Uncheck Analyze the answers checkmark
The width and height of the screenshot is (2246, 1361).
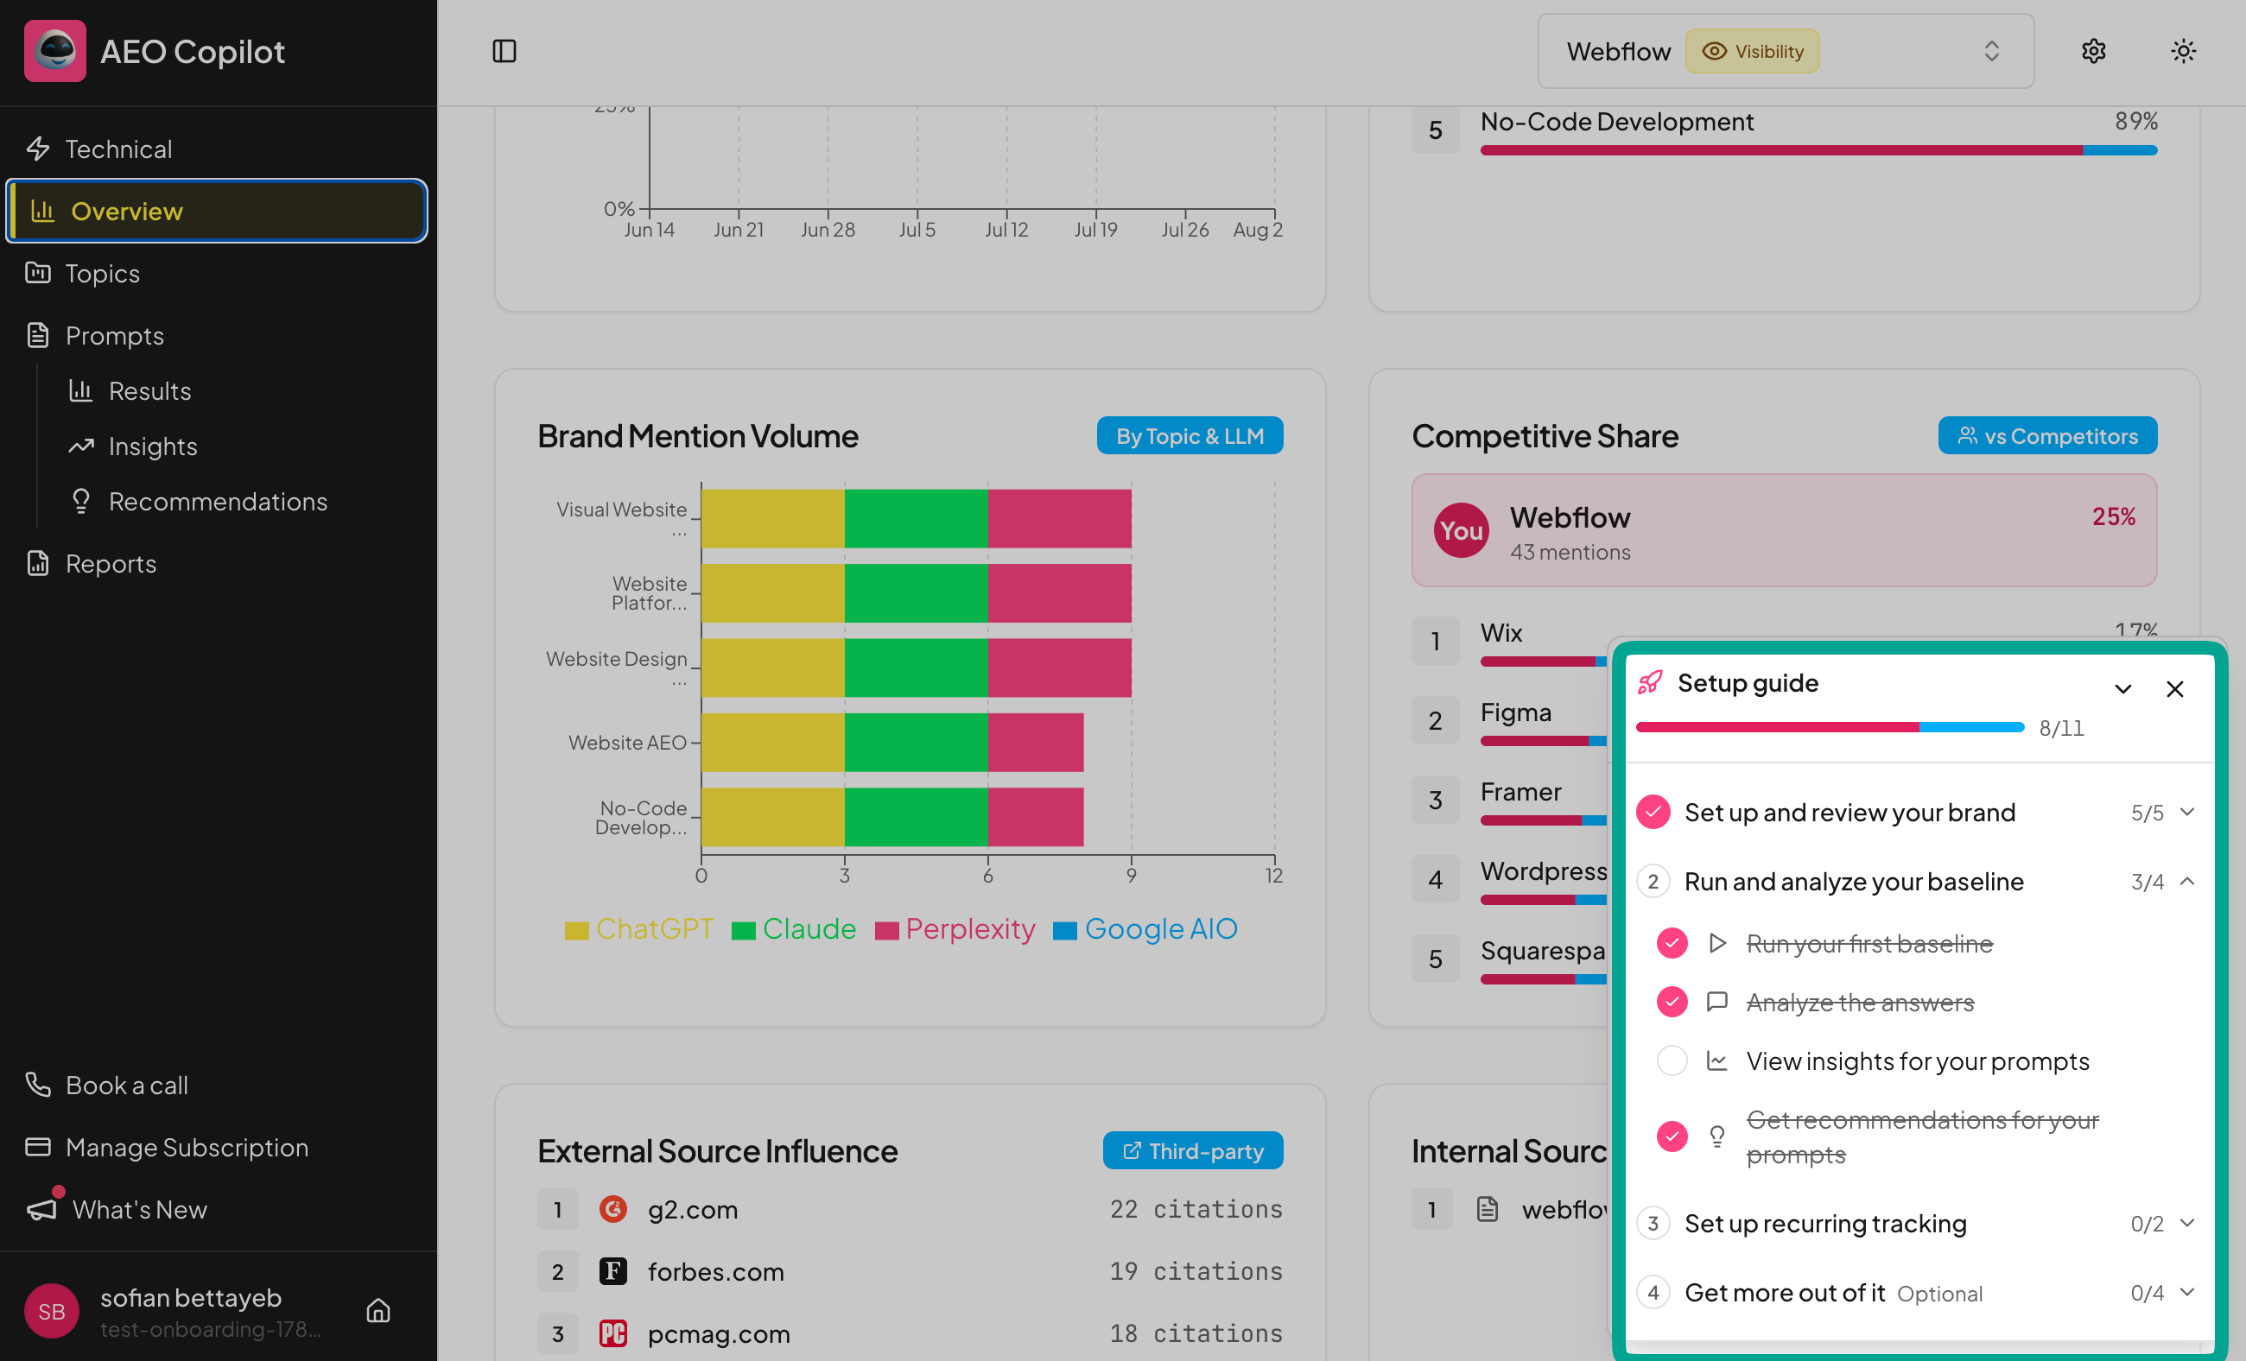coord(1672,1002)
